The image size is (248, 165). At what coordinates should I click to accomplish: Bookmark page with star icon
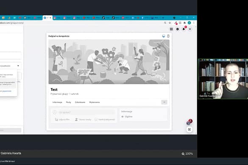(x=170, y=23)
